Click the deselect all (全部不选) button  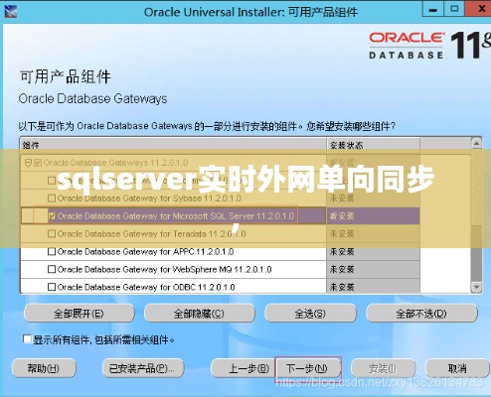click(x=421, y=314)
